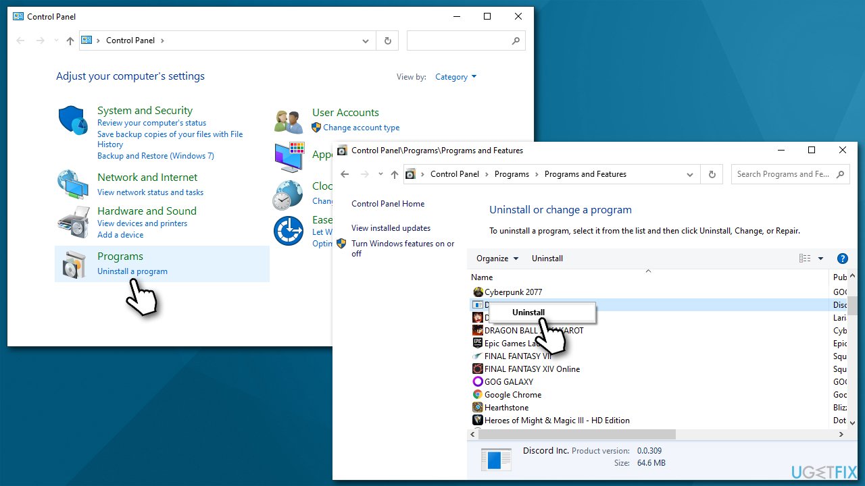This screenshot has height=486, width=865.
Task: Go back in the Control Panel window
Action: 20,40
